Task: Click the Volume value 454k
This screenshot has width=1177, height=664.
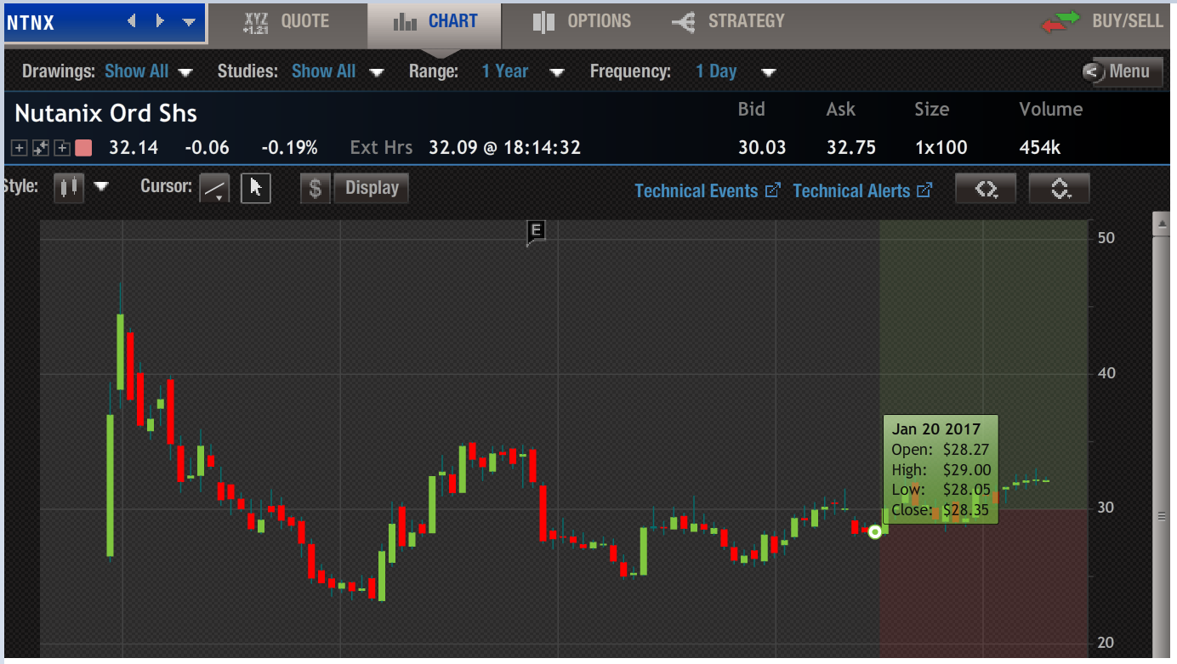Action: [1040, 148]
